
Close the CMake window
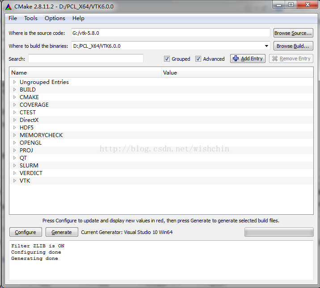(307, 4)
